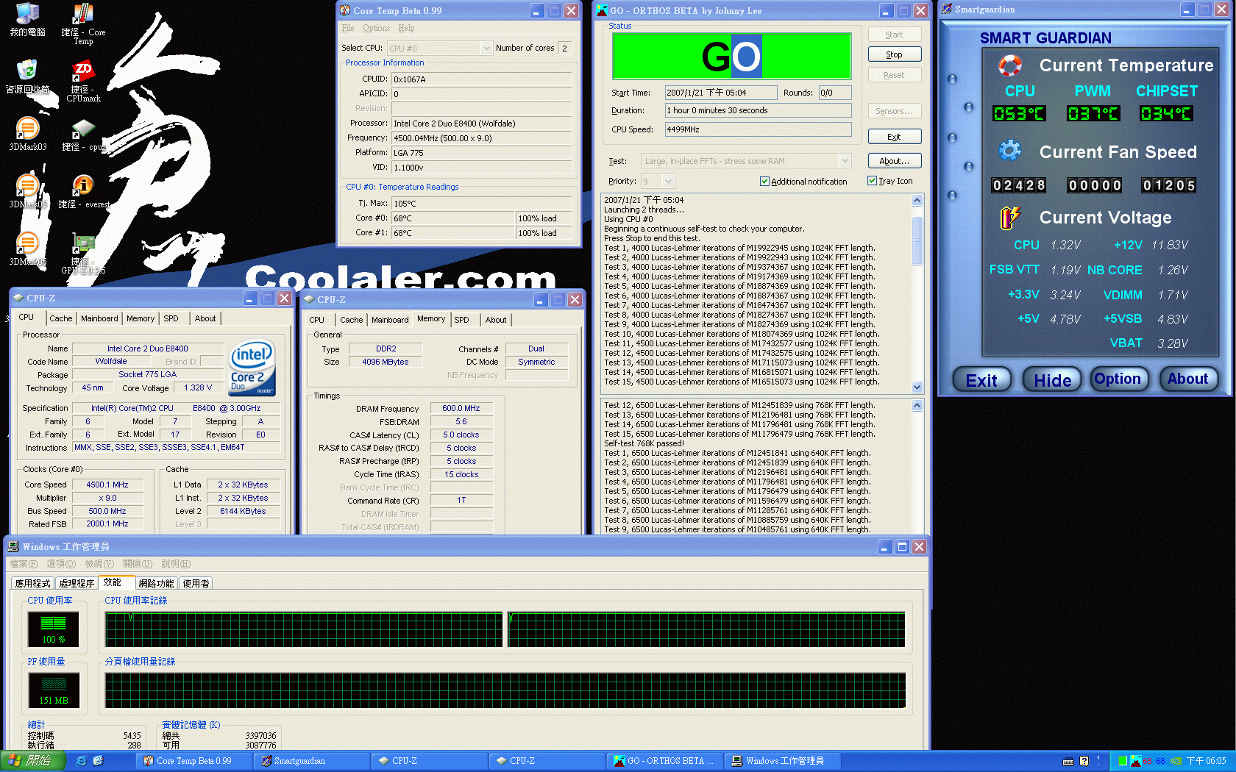Viewport: 1236px width, 772px height.
Task: Open the Test type dropdown in ORTHOS
Action: pos(845,160)
